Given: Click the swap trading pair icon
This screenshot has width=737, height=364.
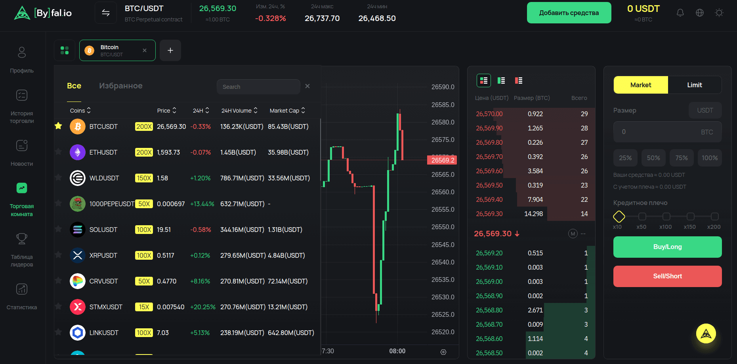Looking at the screenshot, I should [106, 13].
